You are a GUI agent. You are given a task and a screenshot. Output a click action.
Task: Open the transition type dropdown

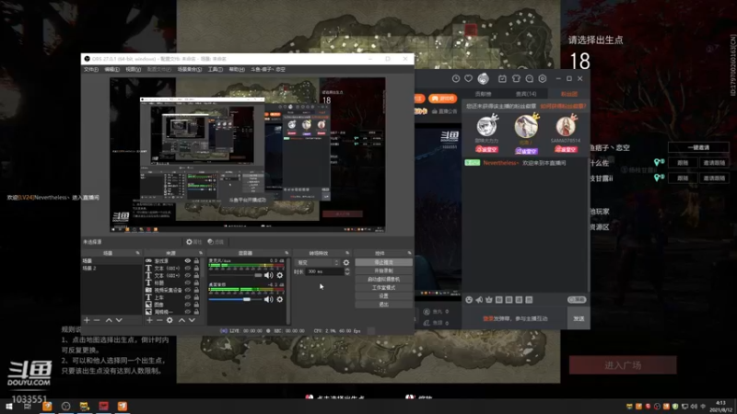coord(318,263)
